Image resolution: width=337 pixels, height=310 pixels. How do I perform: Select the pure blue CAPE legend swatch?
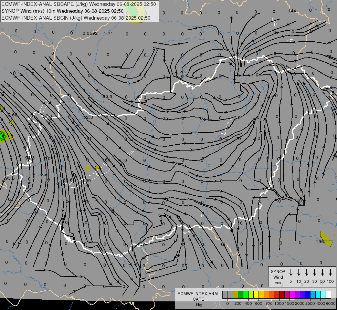point(308,294)
